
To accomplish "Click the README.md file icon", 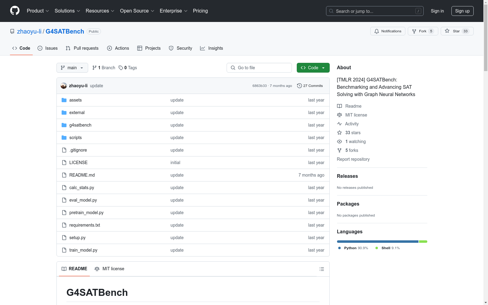I will (64, 175).
